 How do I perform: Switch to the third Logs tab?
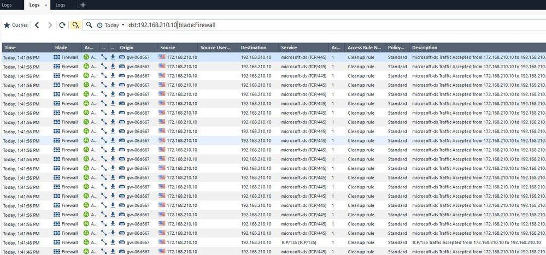click(x=60, y=5)
